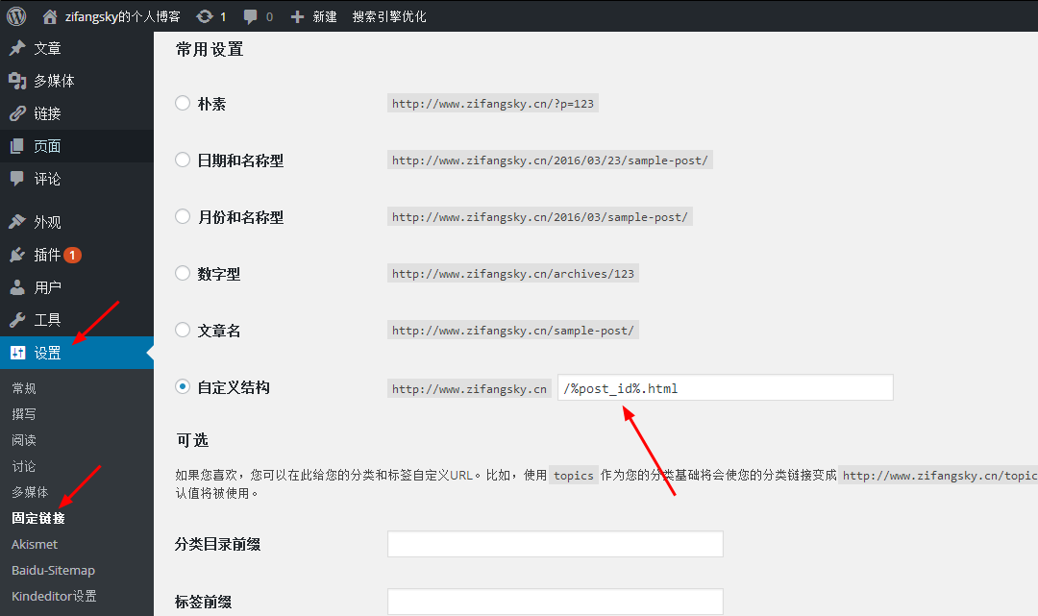Click the plug icon for 插件
1038x616 pixels.
point(17,255)
